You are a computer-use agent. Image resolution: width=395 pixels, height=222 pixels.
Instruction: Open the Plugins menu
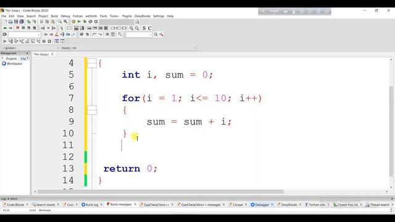click(127, 16)
